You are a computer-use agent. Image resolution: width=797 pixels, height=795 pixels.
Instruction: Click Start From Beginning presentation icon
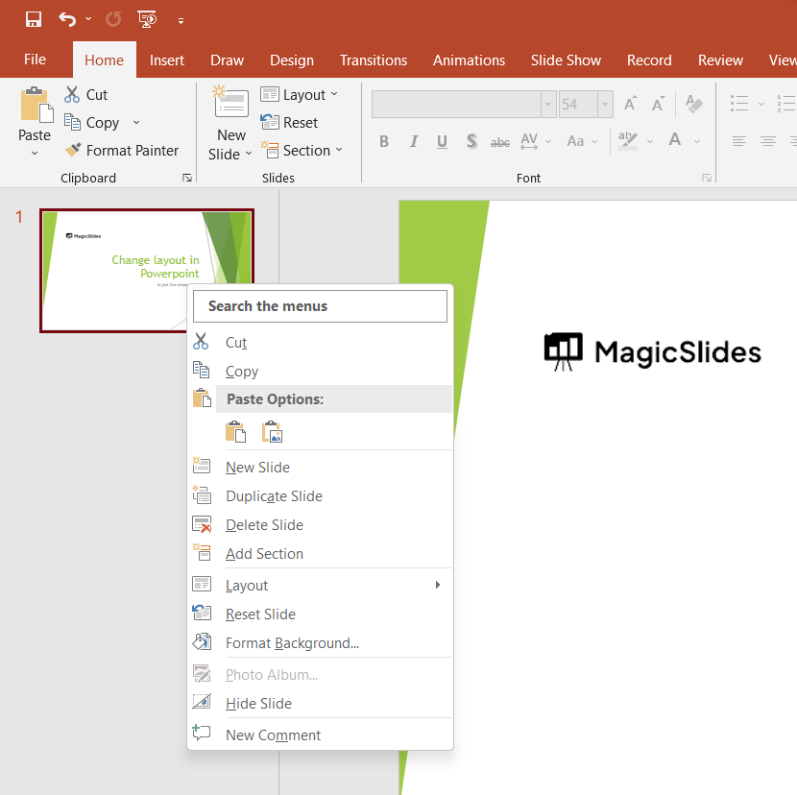pos(147,19)
